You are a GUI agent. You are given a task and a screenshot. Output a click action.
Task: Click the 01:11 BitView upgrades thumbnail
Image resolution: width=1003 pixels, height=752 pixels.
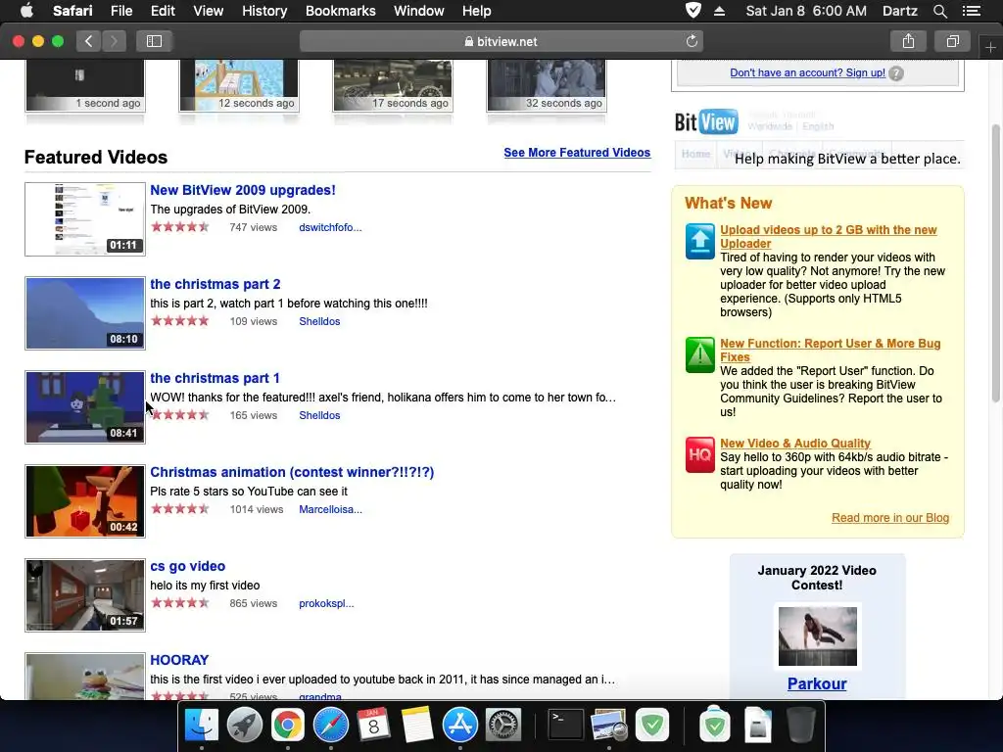85,218
